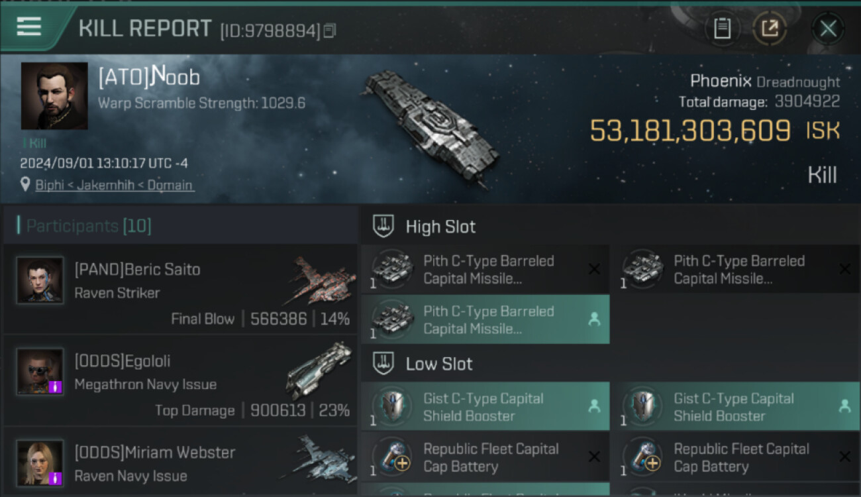Click the [ATO]Noob pilot name
861x497 pixels.
149,78
